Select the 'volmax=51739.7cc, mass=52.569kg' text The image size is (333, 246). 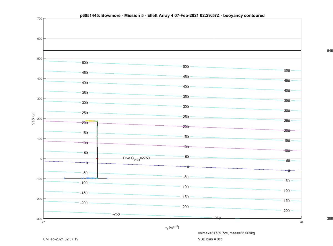pos(226,233)
